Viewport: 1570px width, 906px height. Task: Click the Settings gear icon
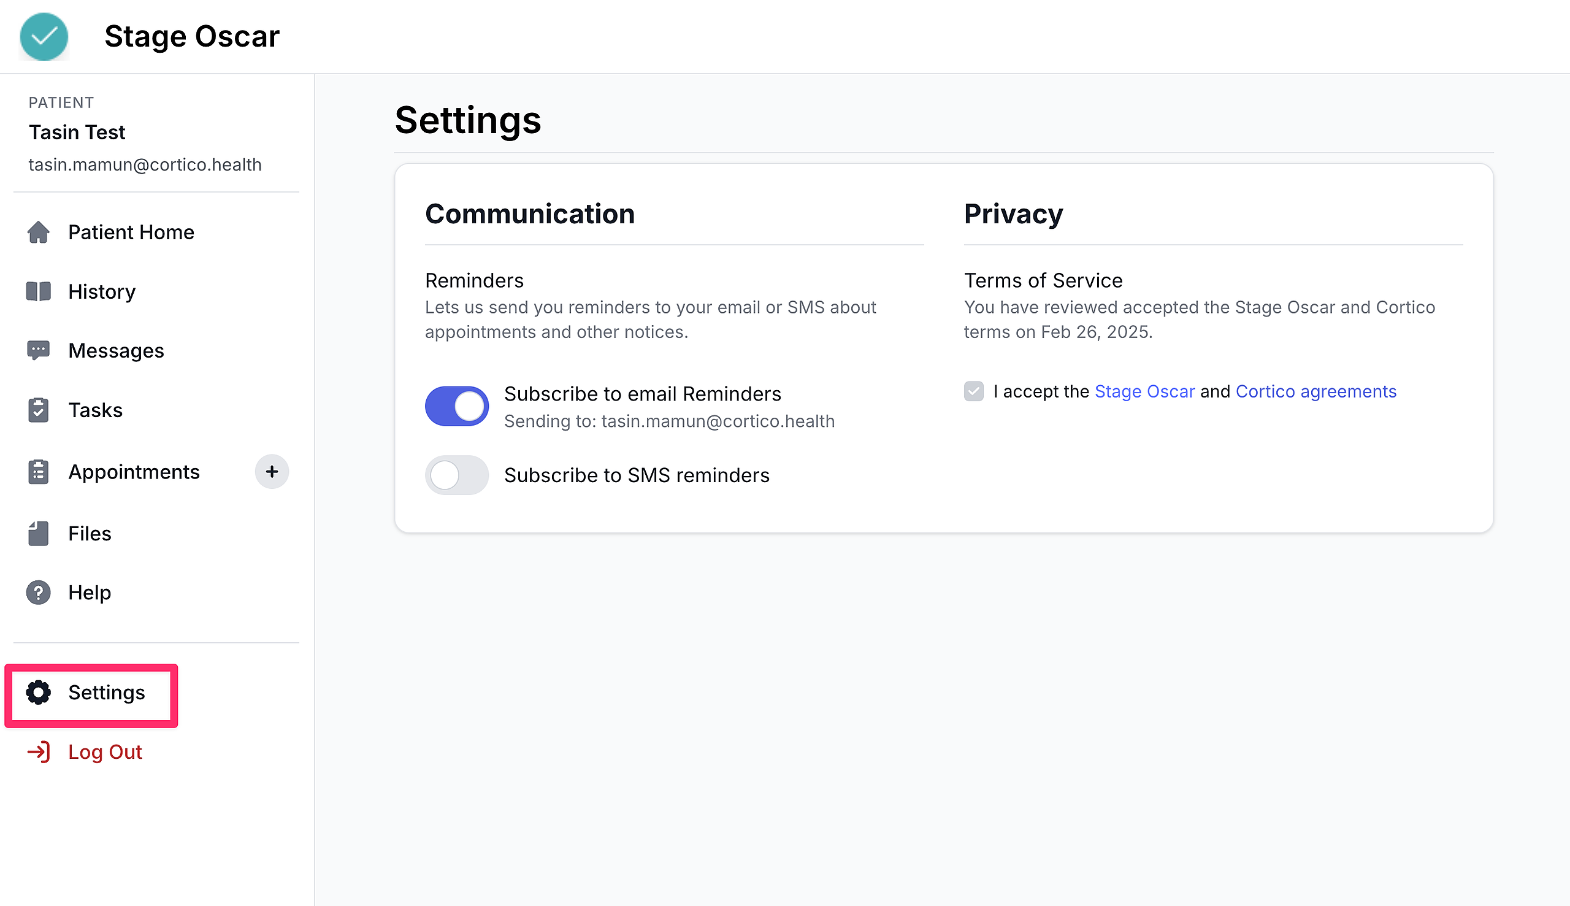pos(38,693)
